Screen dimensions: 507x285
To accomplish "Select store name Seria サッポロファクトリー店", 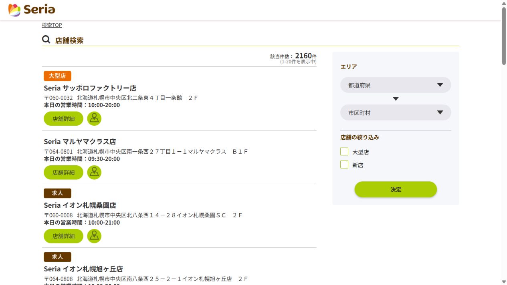I will pos(90,88).
